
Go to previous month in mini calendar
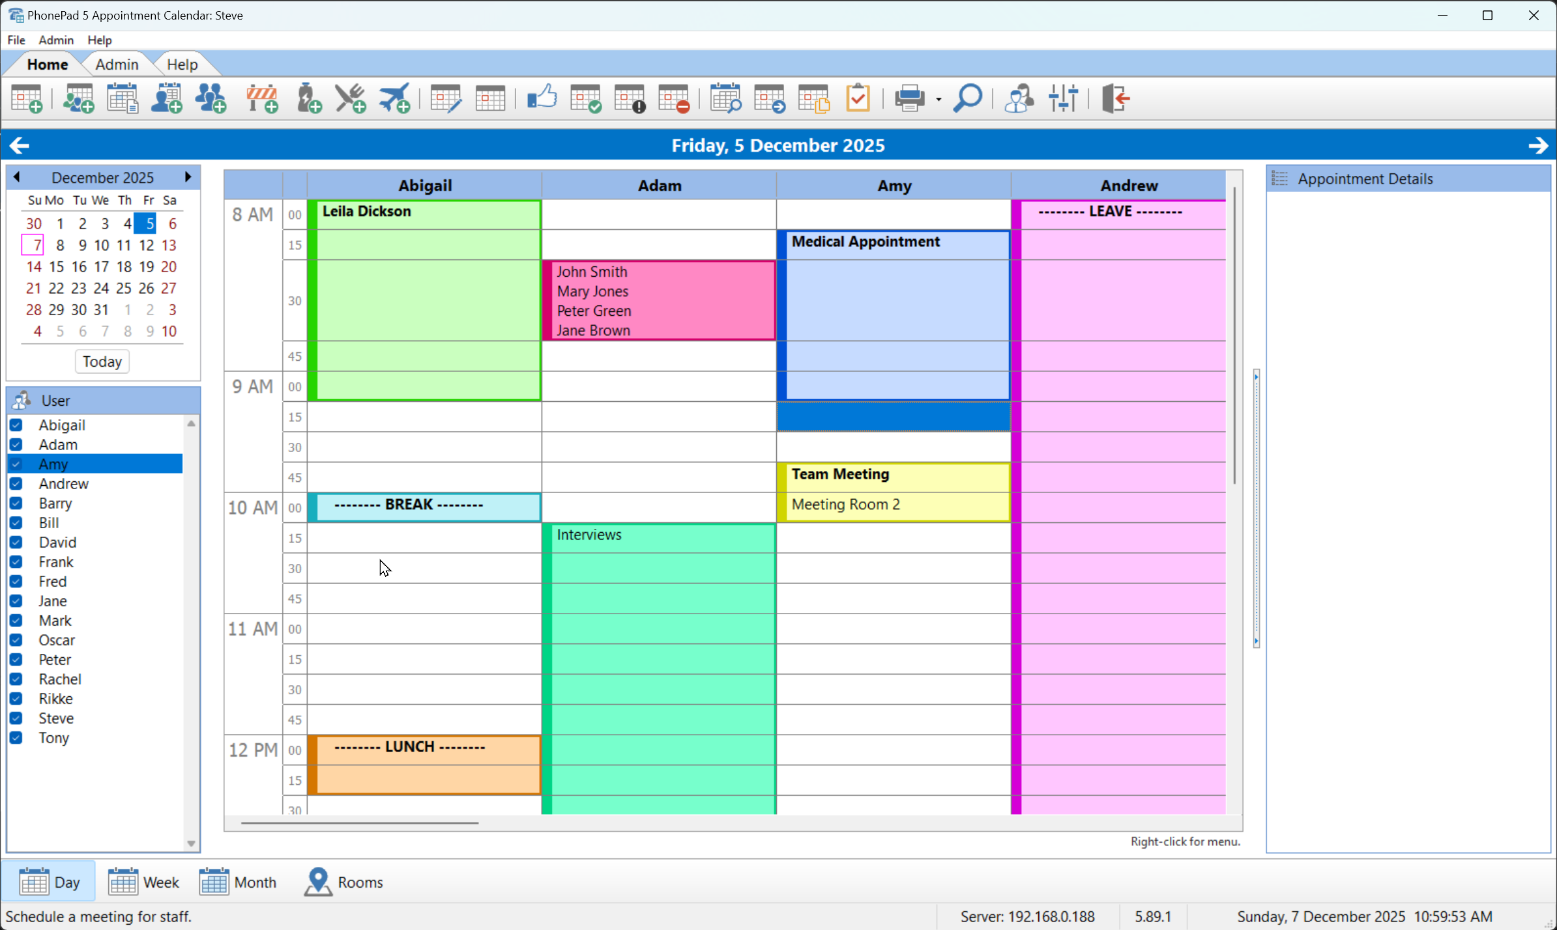pos(17,177)
